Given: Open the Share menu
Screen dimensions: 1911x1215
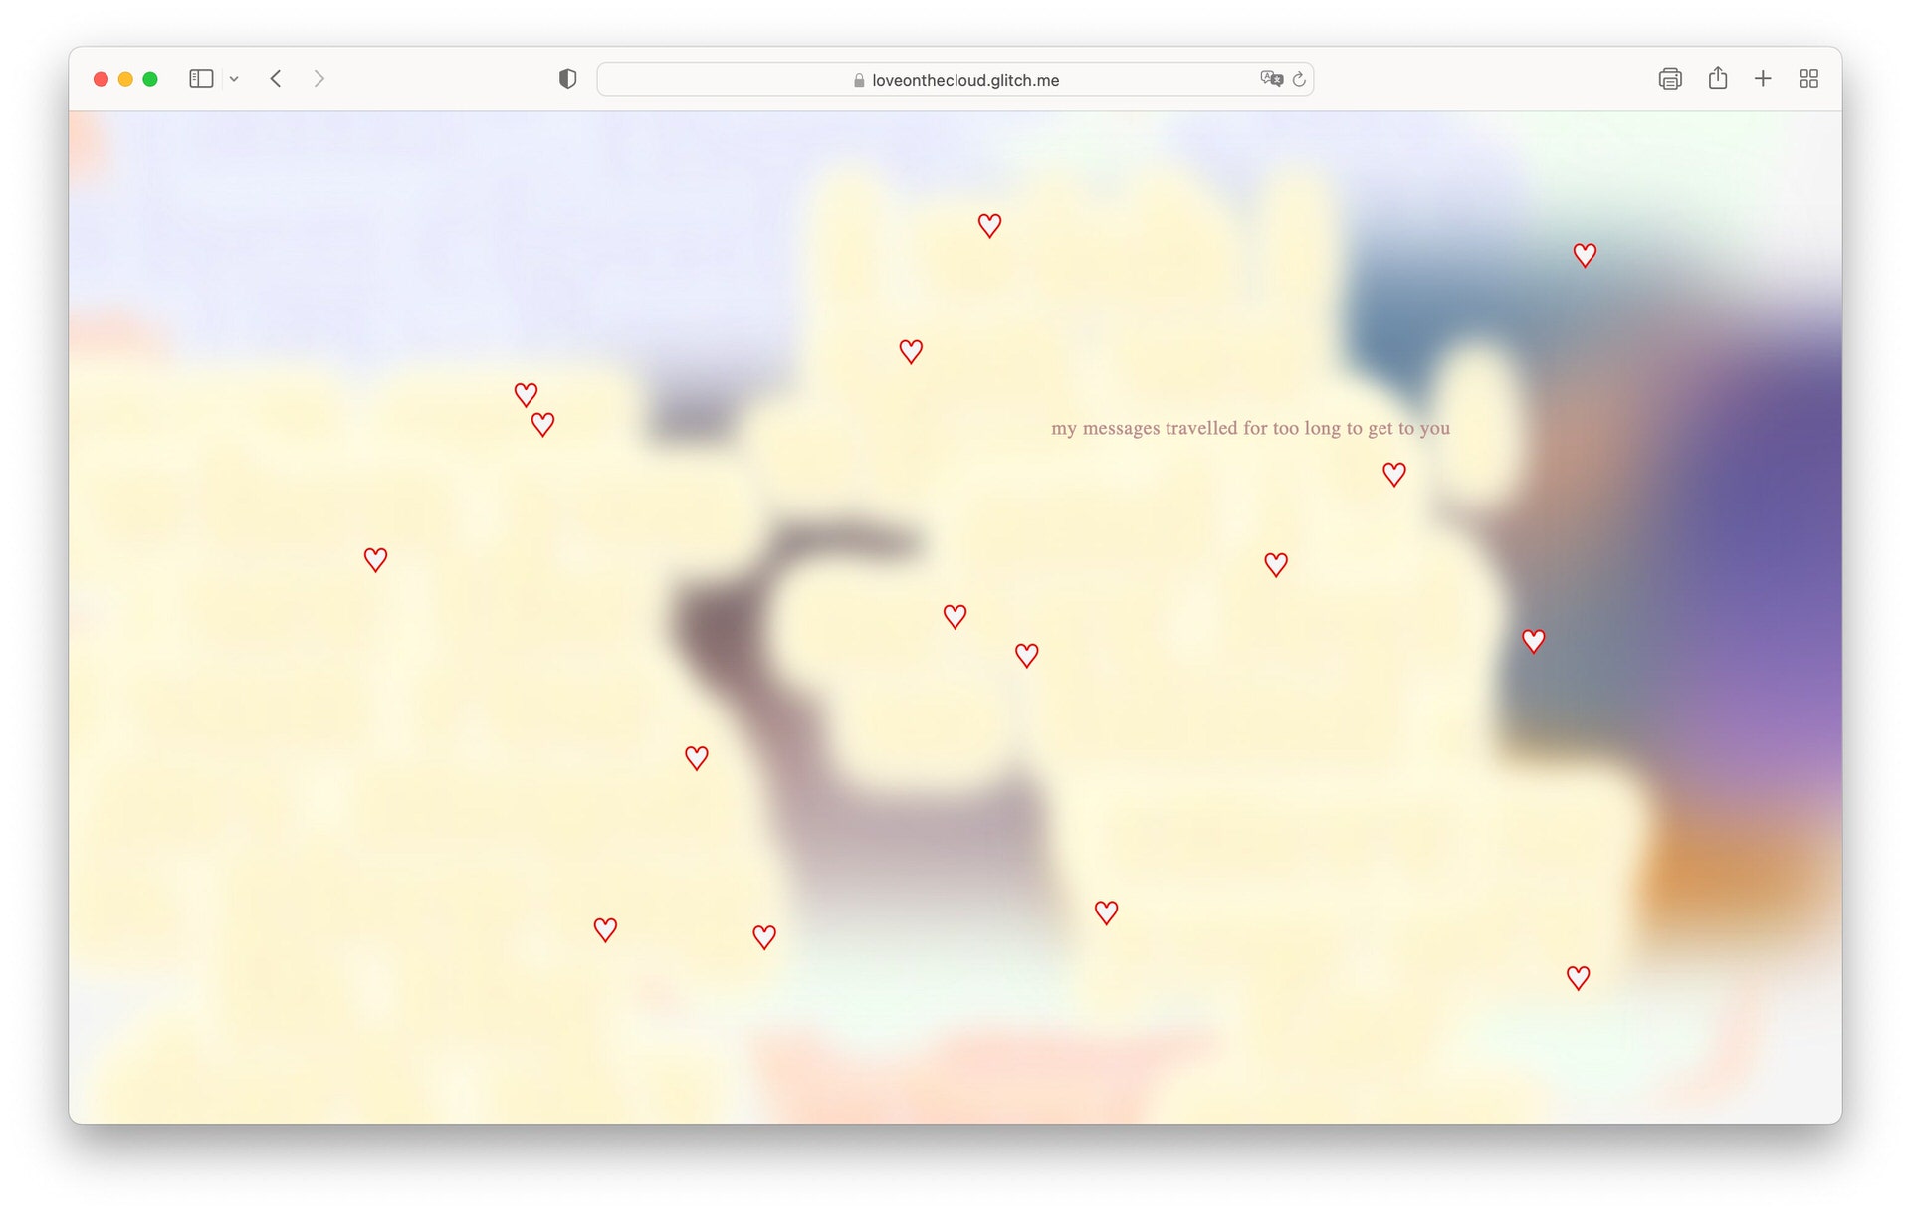Looking at the screenshot, I should pos(1717,79).
